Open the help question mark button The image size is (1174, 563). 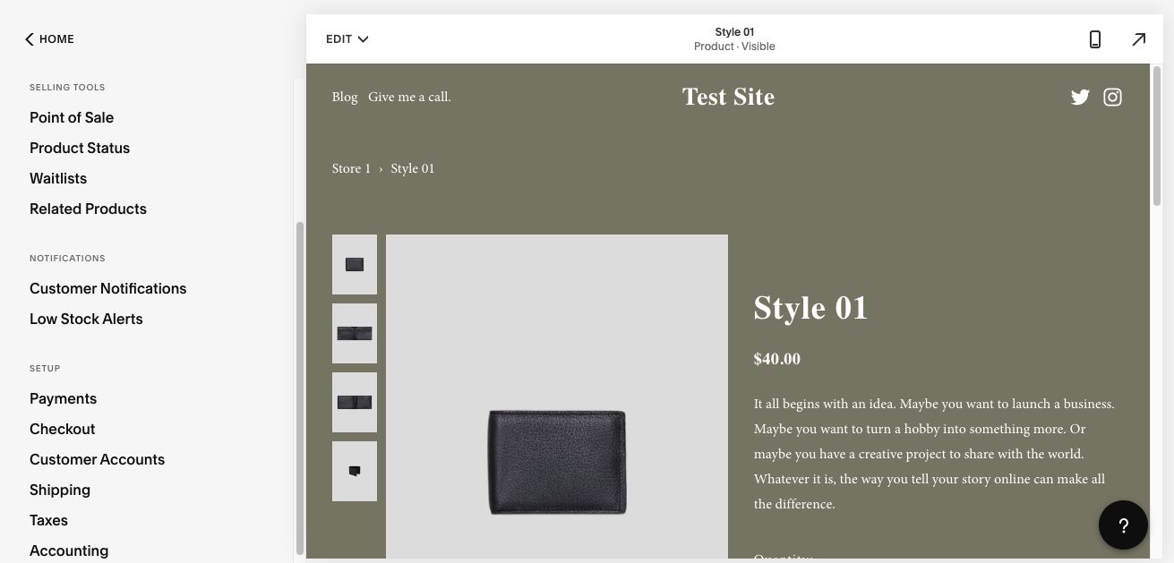coord(1123,525)
